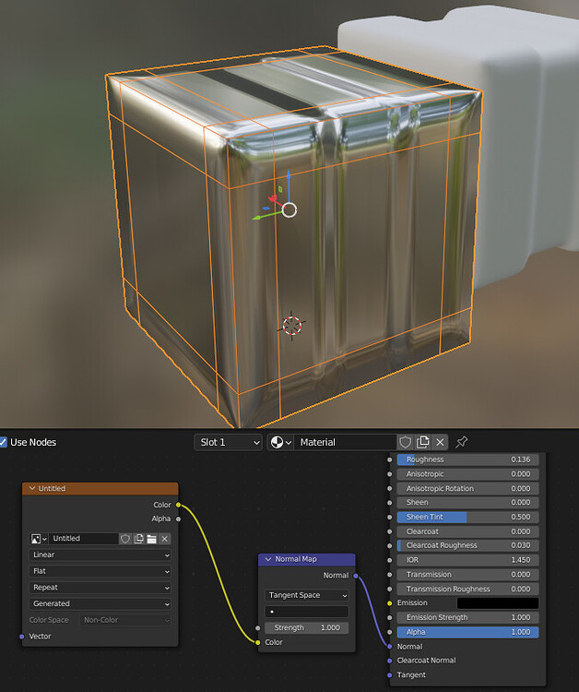
Task: Open the Flat projection dropdown
Action: 100,571
